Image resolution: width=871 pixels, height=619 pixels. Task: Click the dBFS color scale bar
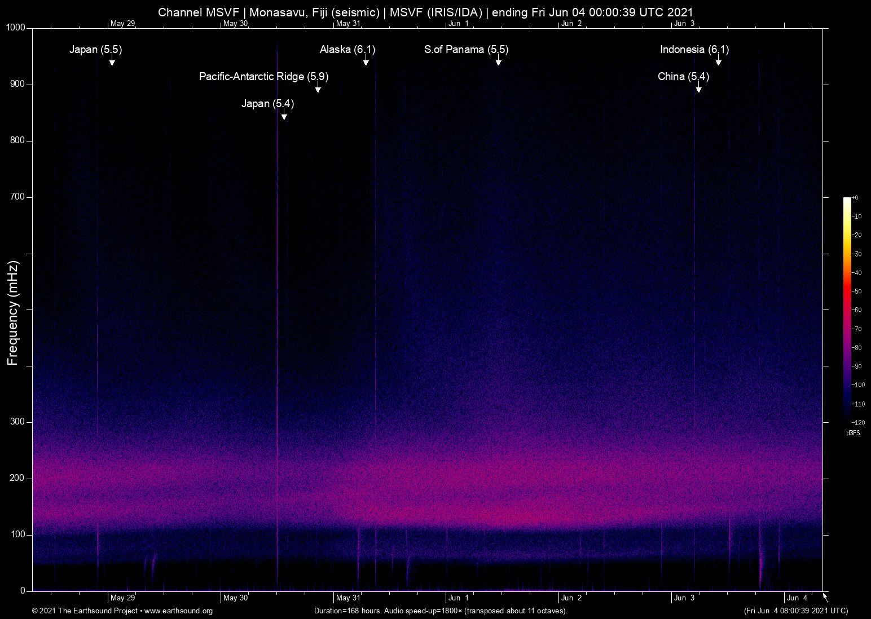point(847,309)
